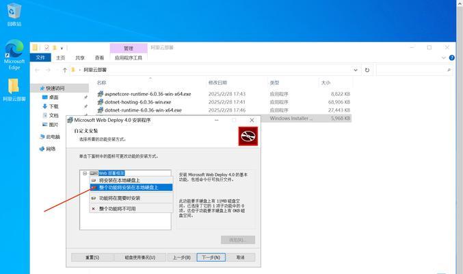Select the 阿里云部署 folder on desktop
Image resolution: width=463 pixels, height=274 pixels.
14,90
